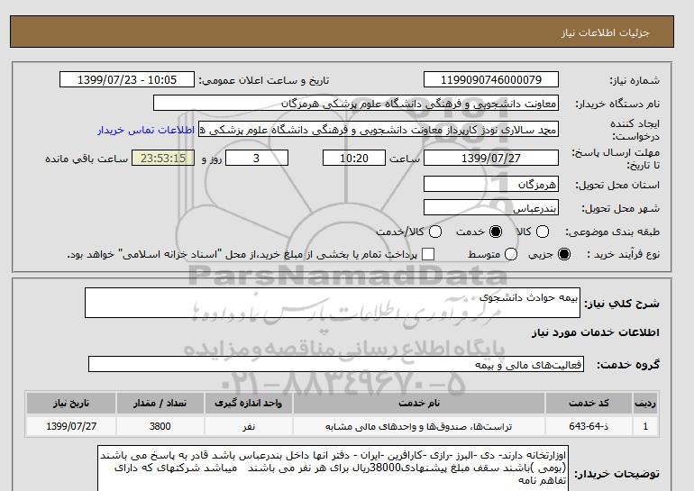This screenshot has height=491, width=694.
Task: Click the نام خدمت column header
Action: click(x=419, y=404)
